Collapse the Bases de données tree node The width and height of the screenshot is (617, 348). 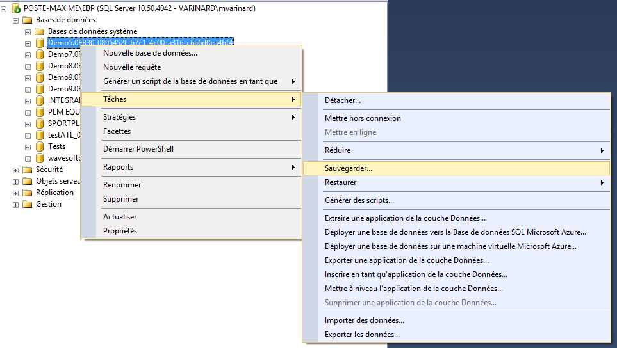(x=16, y=20)
